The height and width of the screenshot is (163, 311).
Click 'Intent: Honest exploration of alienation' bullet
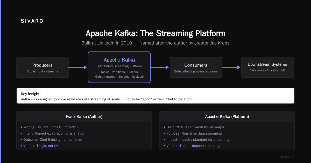click(53, 133)
